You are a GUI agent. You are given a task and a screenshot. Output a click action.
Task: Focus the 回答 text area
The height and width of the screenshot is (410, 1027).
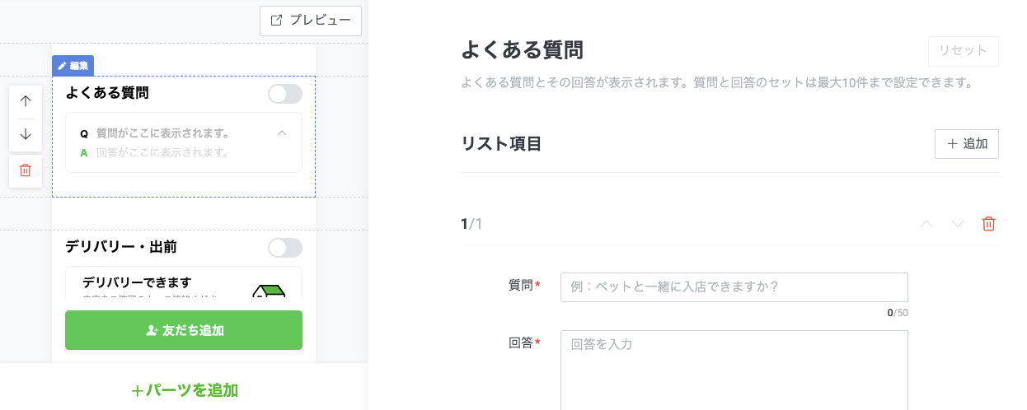pyautogui.click(x=734, y=370)
